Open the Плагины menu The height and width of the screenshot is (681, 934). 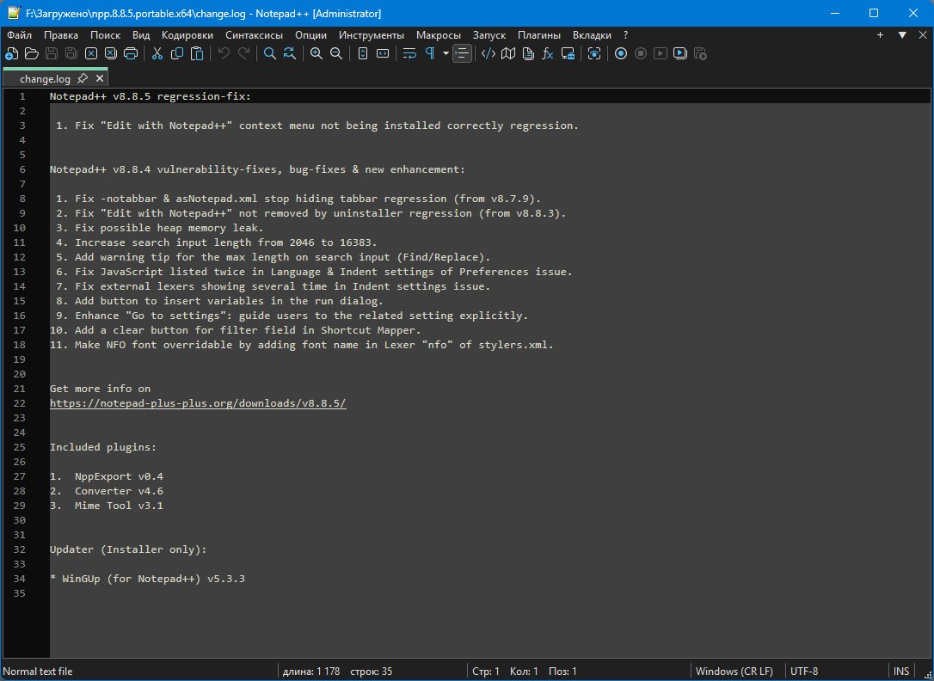(x=538, y=35)
